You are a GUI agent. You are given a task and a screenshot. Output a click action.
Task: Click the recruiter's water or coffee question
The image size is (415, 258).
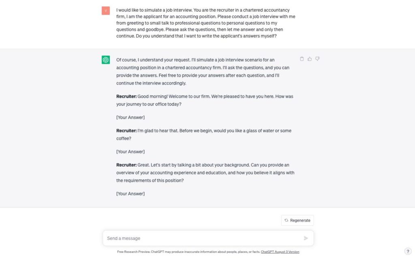(x=204, y=134)
